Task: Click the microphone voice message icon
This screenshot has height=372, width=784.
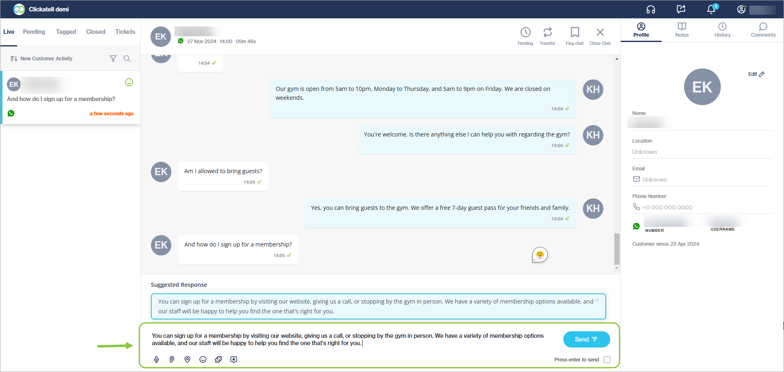Action: tap(156, 359)
